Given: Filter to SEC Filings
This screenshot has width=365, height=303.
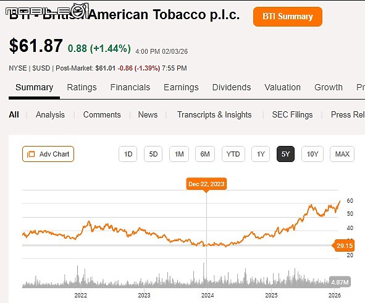Looking at the screenshot, I should pyautogui.click(x=292, y=114).
